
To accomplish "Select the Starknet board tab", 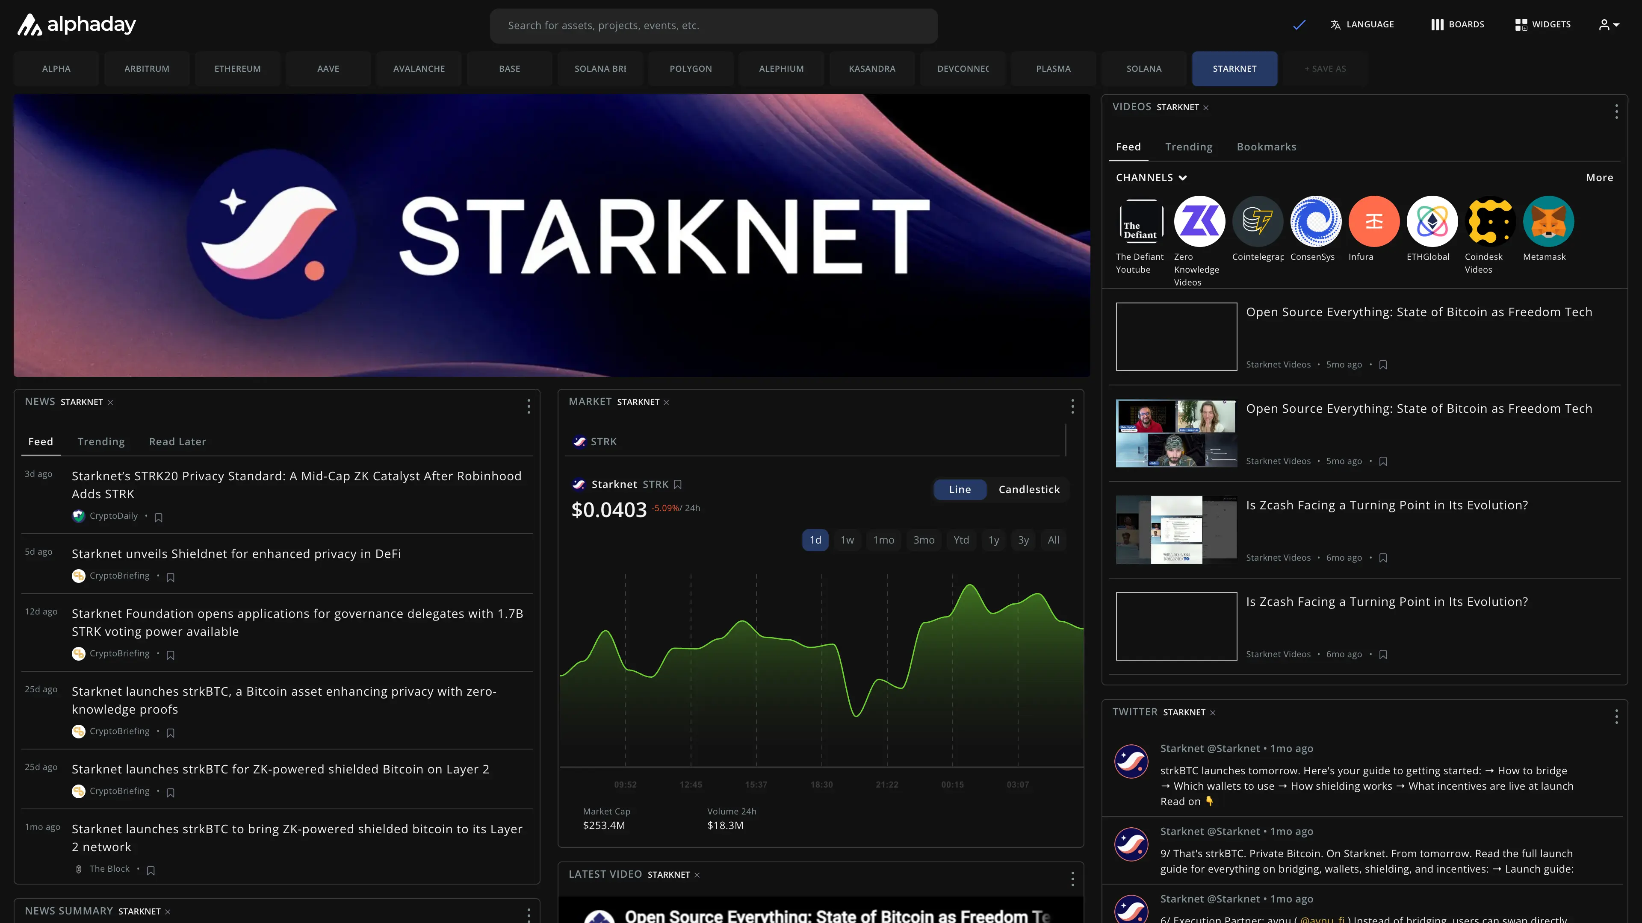I will [x=1234, y=68].
